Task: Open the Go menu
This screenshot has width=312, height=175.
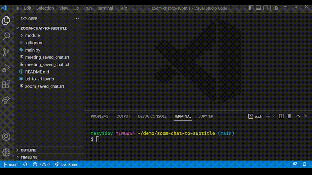Action: click(x=76, y=8)
